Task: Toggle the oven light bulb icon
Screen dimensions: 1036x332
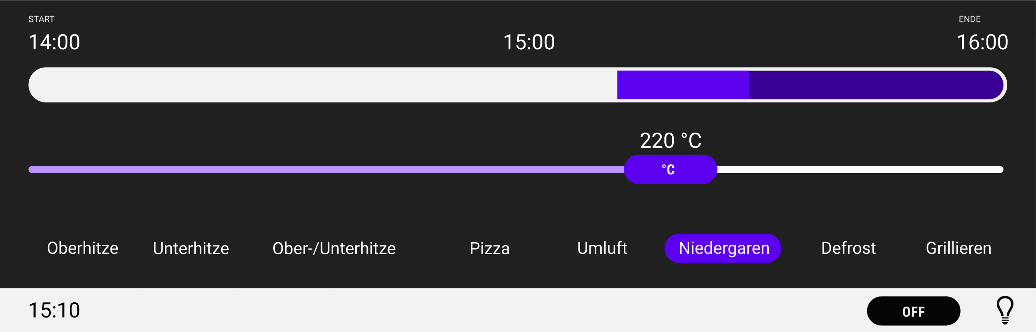Action: [x=1005, y=310]
